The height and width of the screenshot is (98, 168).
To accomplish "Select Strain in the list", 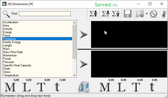I will pyautogui.click(x=37, y=68).
